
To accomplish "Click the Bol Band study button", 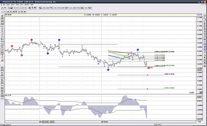I will pos(2,75).
